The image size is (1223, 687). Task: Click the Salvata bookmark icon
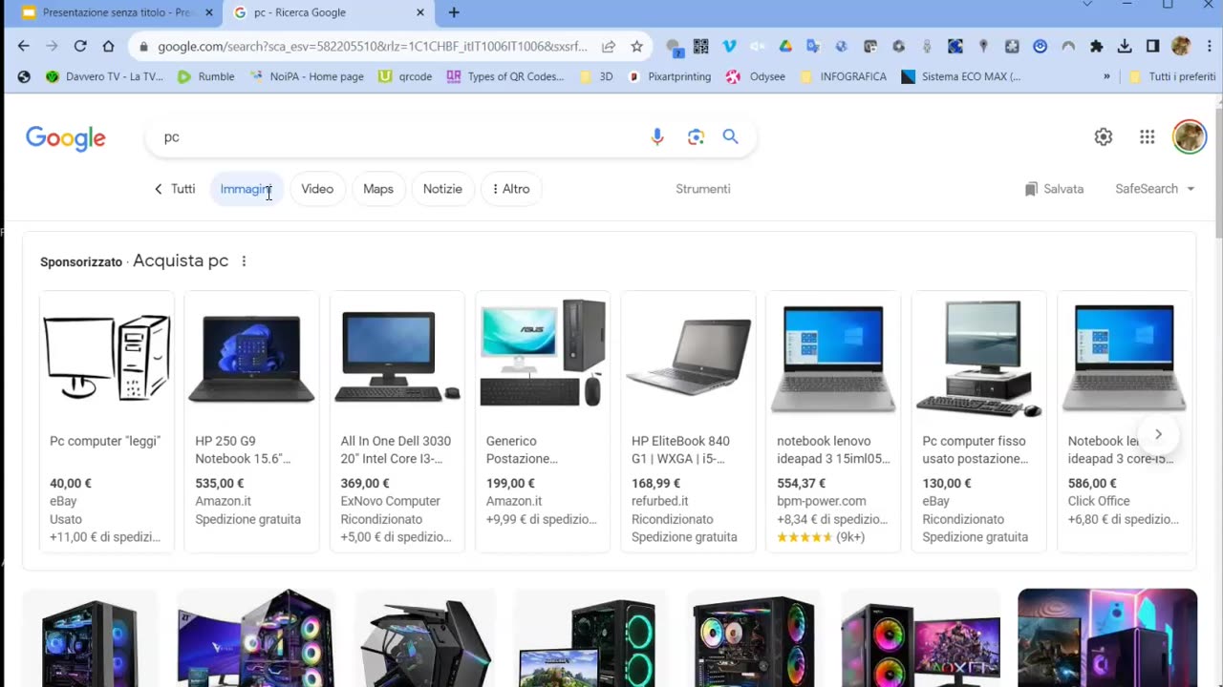1031,189
